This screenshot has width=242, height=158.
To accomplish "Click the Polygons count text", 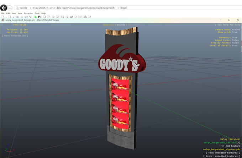I will pos(17,29).
